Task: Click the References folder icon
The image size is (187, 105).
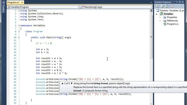Action: [x=165, y=21]
